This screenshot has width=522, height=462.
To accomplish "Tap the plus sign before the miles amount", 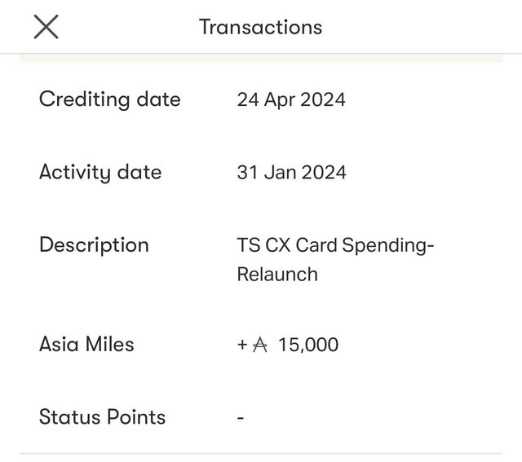I will tap(242, 345).
